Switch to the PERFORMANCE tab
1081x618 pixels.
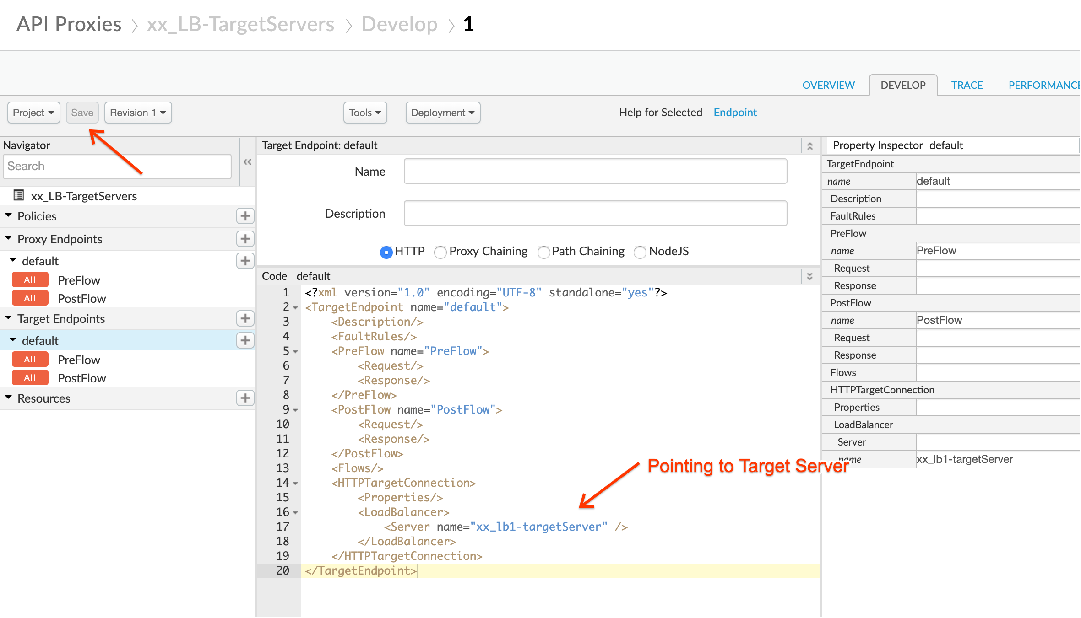(1043, 85)
